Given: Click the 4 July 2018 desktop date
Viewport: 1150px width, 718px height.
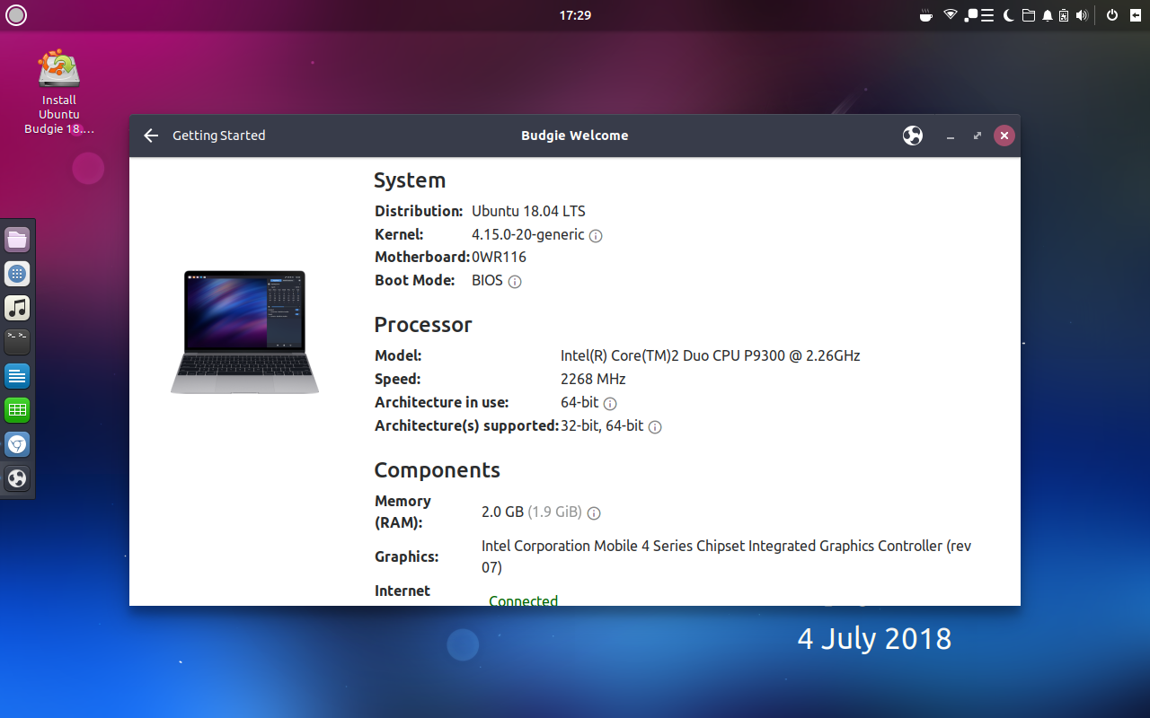Looking at the screenshot, I should coord(874,639).
